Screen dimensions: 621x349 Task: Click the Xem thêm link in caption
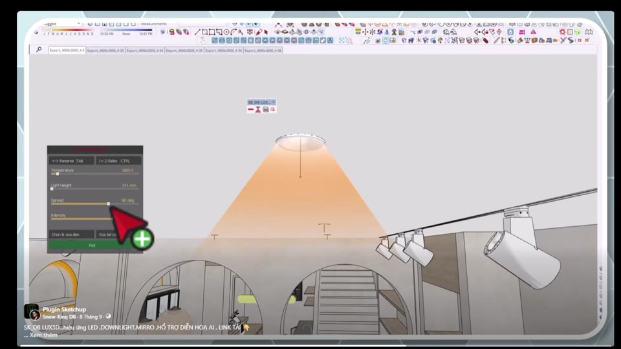click(43, 335)
